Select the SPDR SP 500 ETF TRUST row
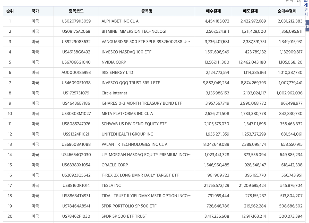309x223 pixels. [124, 216]
